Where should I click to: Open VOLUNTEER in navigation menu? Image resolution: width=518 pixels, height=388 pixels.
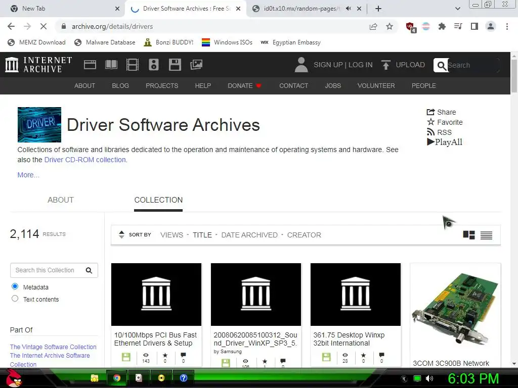coord(376,86)
